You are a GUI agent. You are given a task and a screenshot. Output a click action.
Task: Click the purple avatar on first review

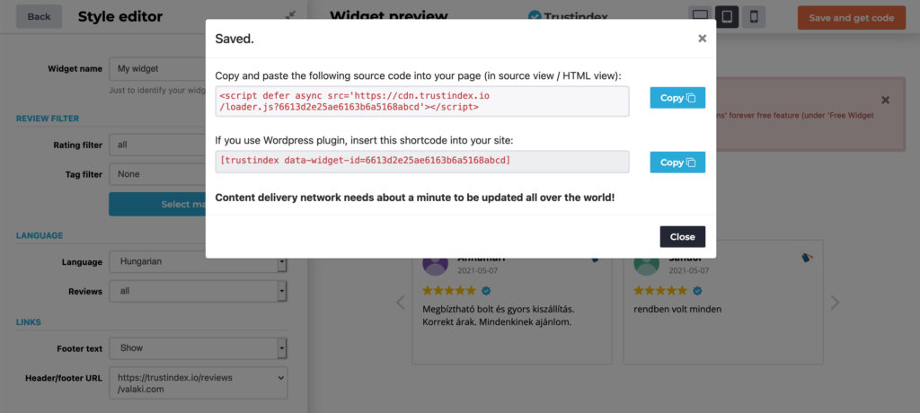(436, 264)
